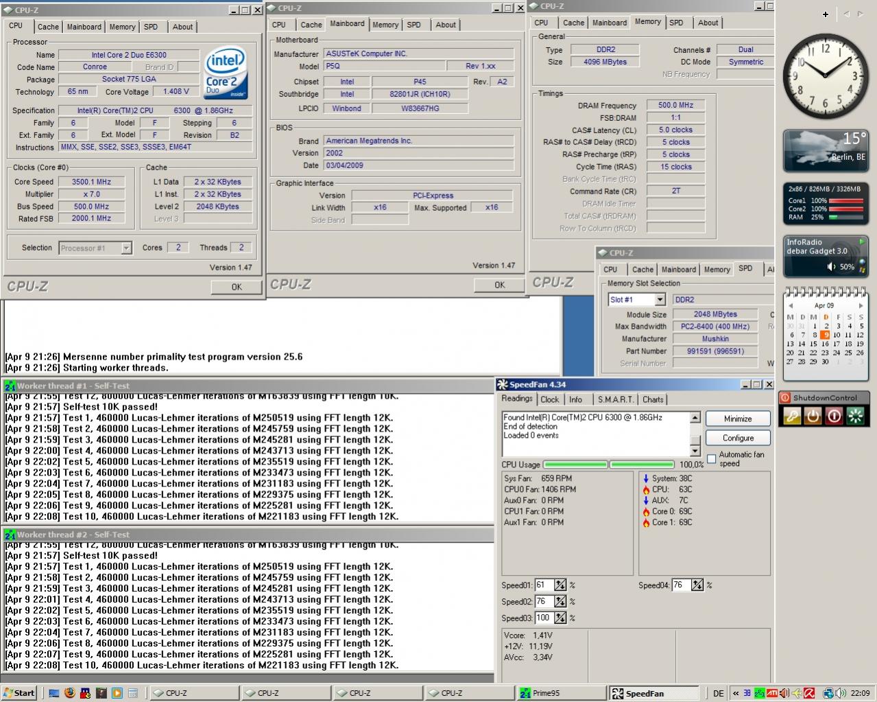Open SpeedFan Configure dialog
Viewport: 877px width, 702px height.
(738, 438)
